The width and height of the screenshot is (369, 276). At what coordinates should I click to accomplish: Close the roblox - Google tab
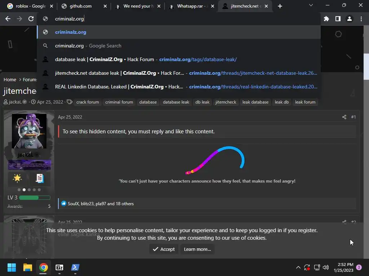pos(52,6)
